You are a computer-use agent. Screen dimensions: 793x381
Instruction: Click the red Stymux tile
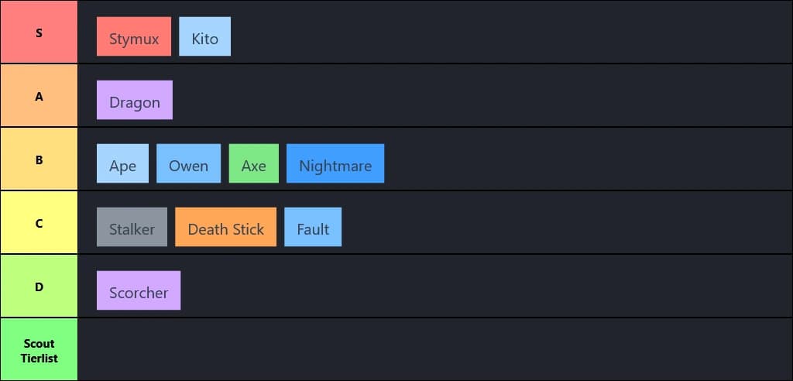[134, 37]
